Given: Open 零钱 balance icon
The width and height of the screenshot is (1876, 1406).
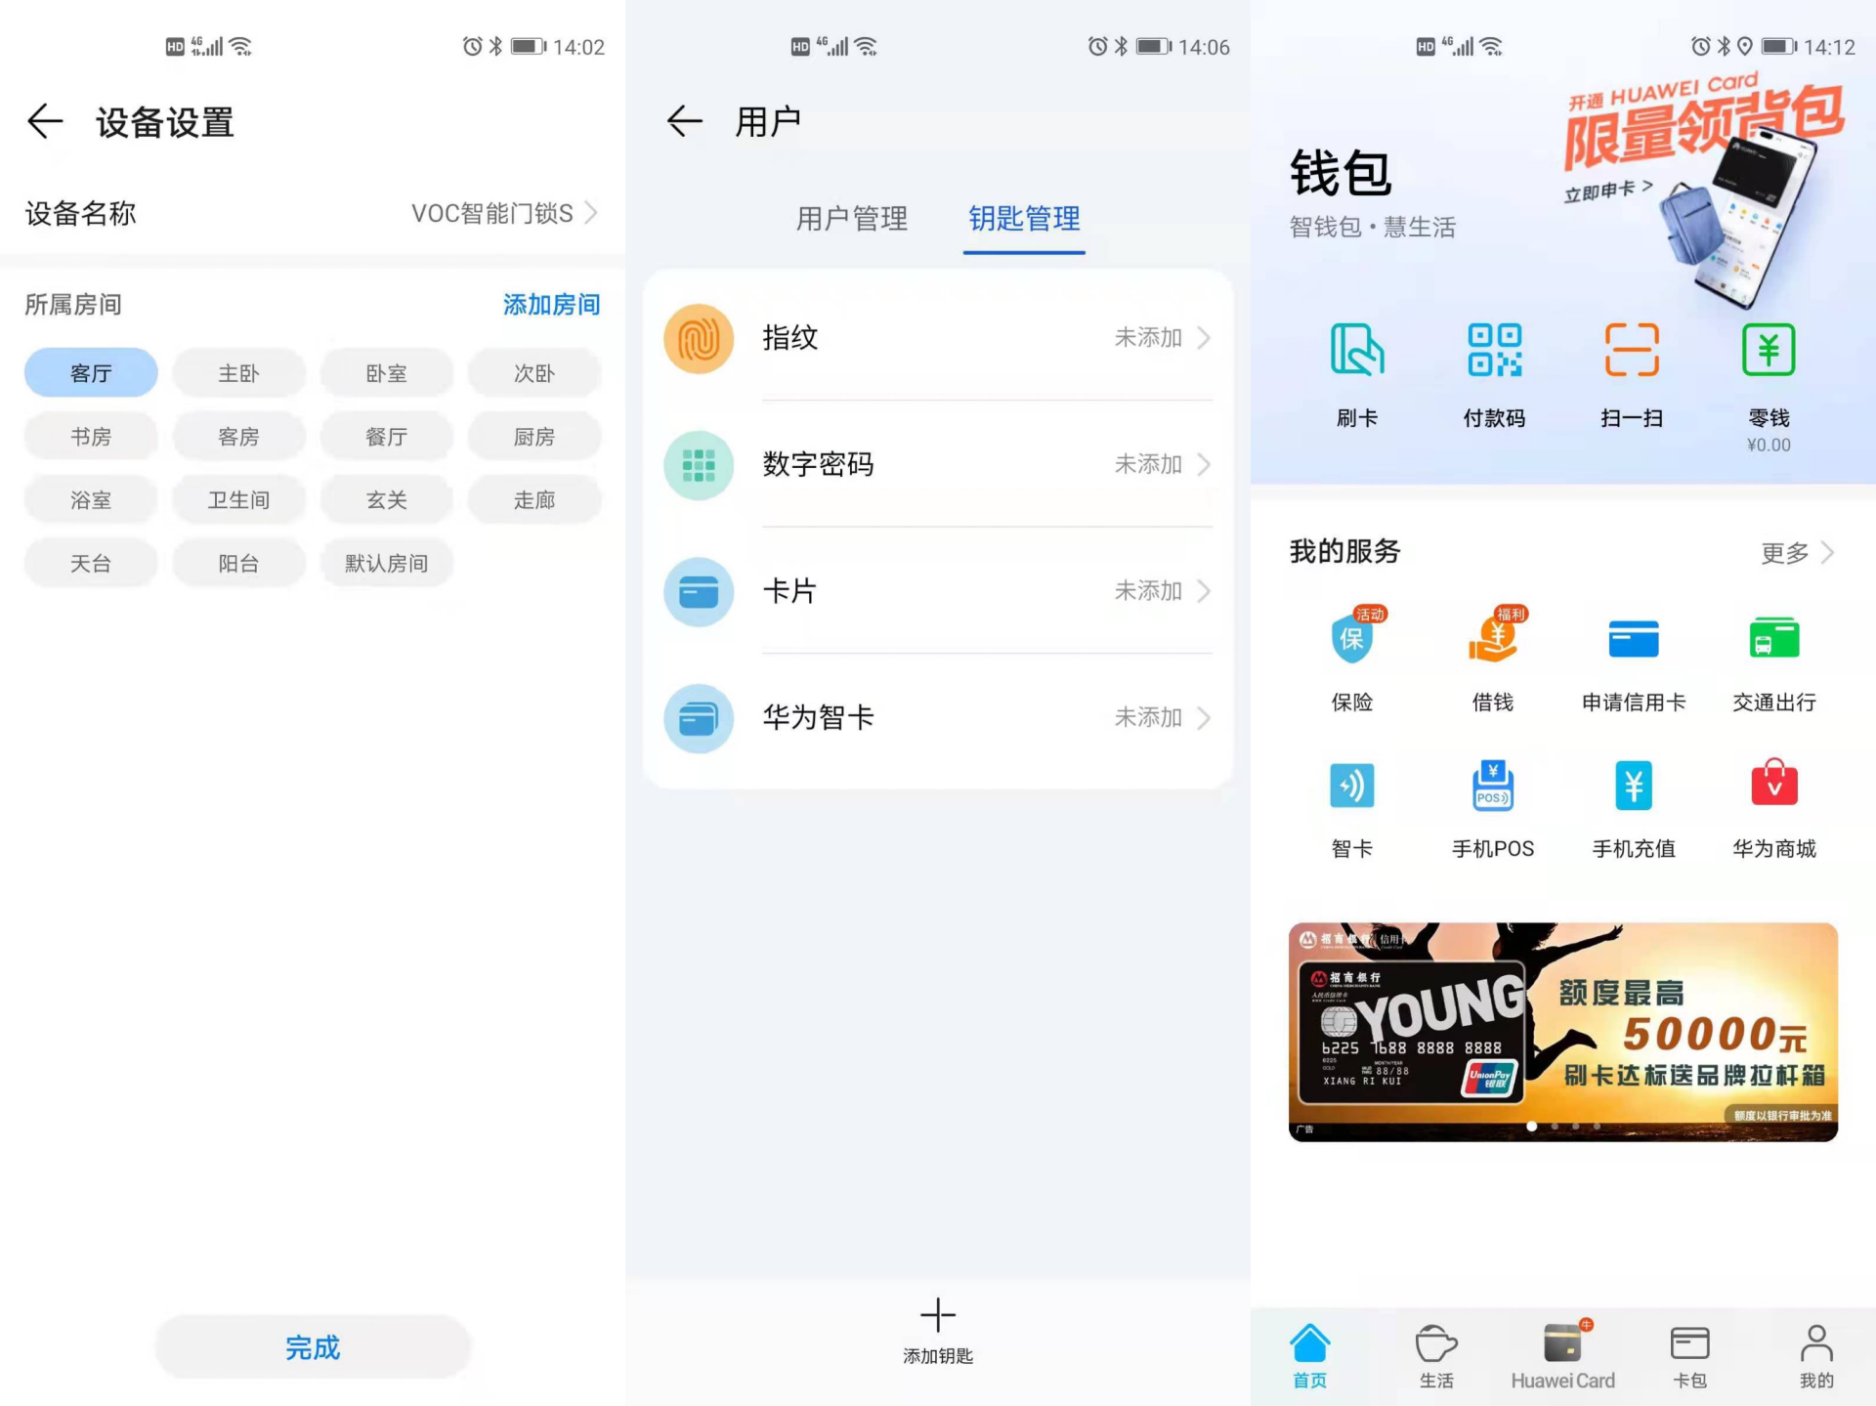Looking at the screenshot, I should tap(1769, 350).
